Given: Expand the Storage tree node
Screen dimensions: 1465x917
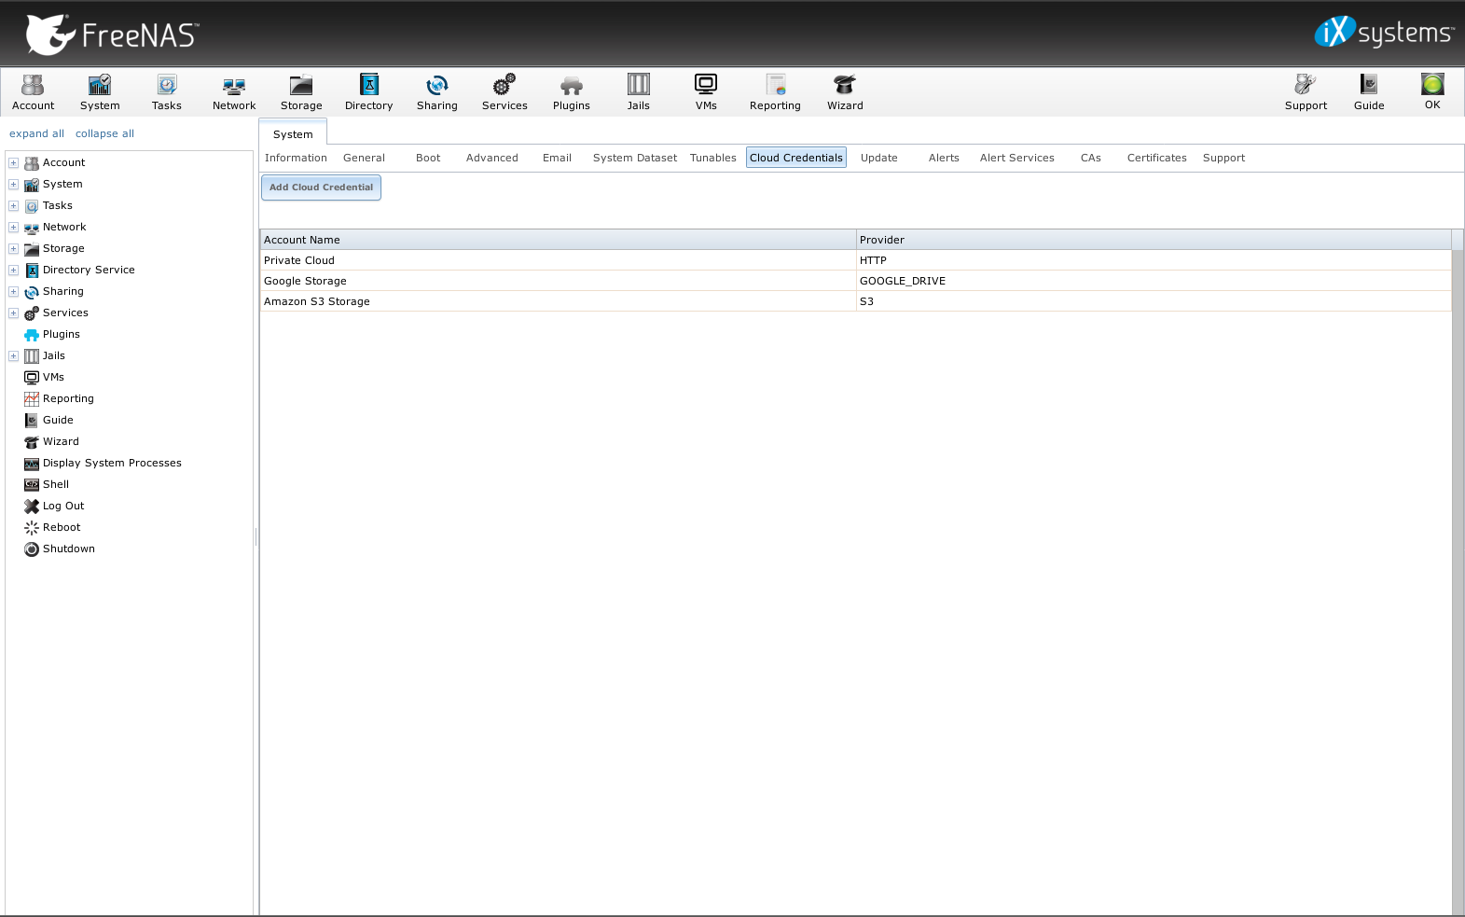Looking at the screenshot, I should (x=14, y=248).
